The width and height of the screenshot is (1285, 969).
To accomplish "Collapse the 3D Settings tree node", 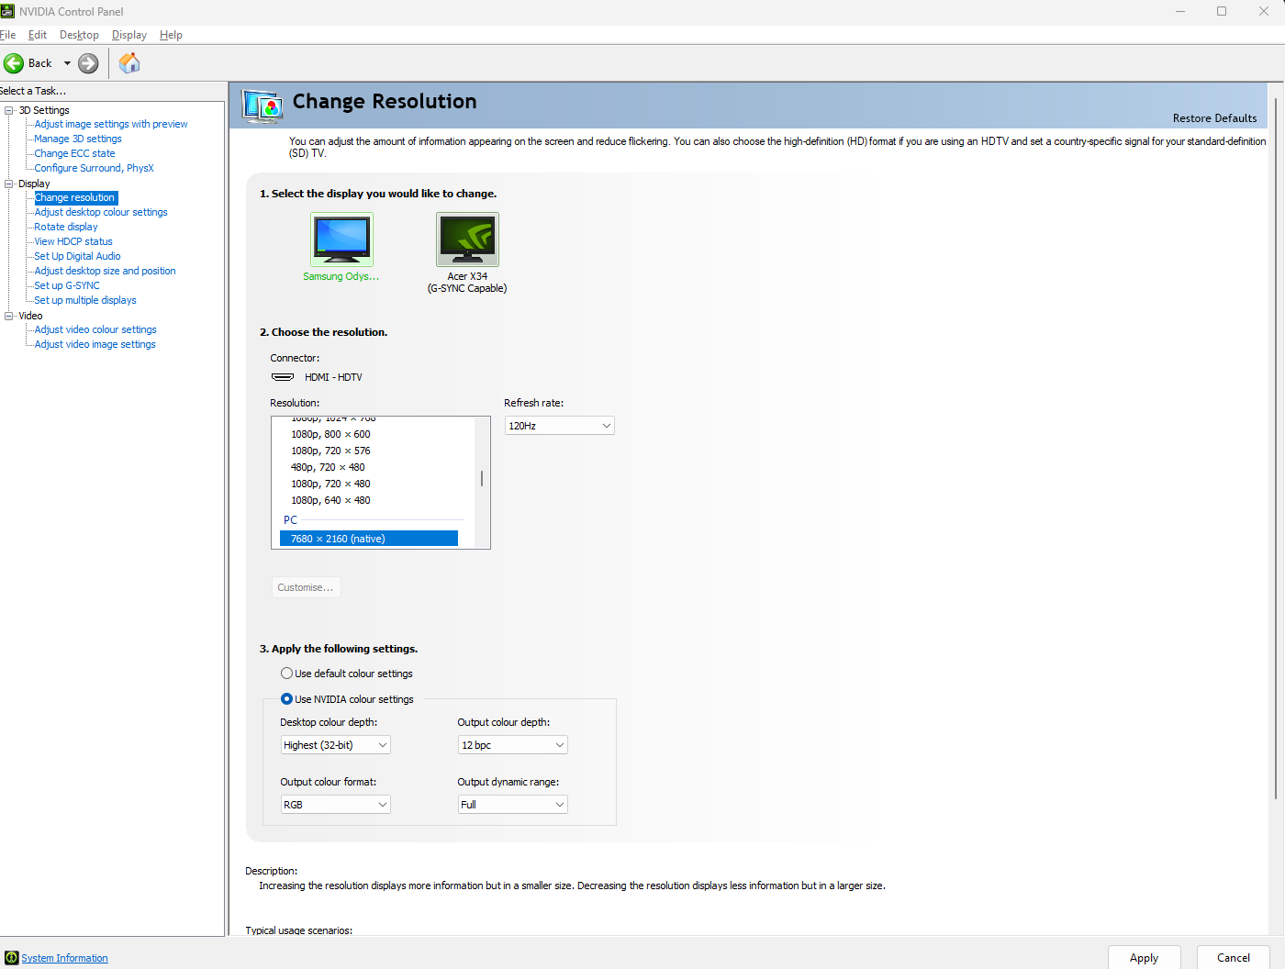I will [x=9, y=110].
